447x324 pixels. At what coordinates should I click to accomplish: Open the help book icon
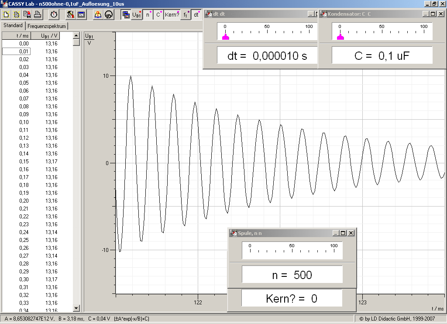[98, 14]
